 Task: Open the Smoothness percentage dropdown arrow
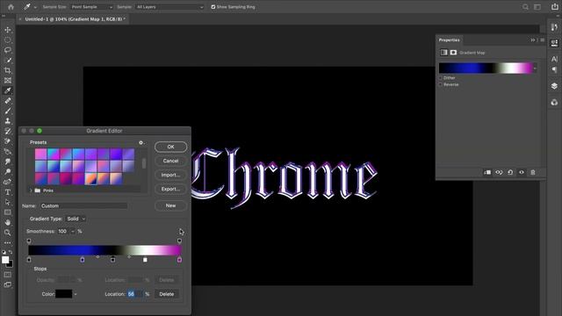coord(72,232)
